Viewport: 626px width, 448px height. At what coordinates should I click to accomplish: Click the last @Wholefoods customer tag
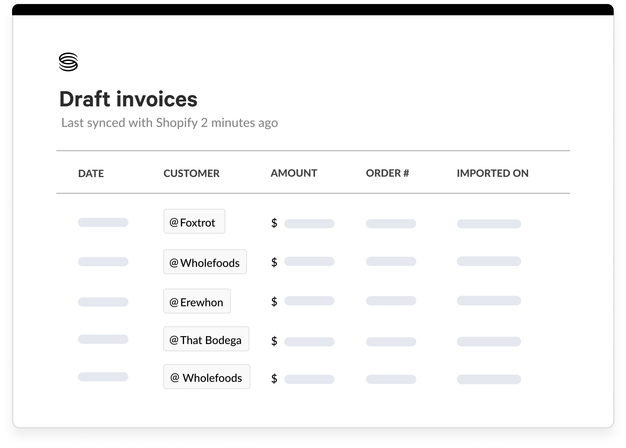point(206,377)
